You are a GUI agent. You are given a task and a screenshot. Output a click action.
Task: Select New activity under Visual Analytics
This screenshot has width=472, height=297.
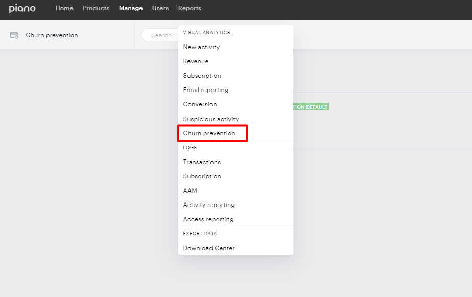pyautogui.click(x=201, y=47)
